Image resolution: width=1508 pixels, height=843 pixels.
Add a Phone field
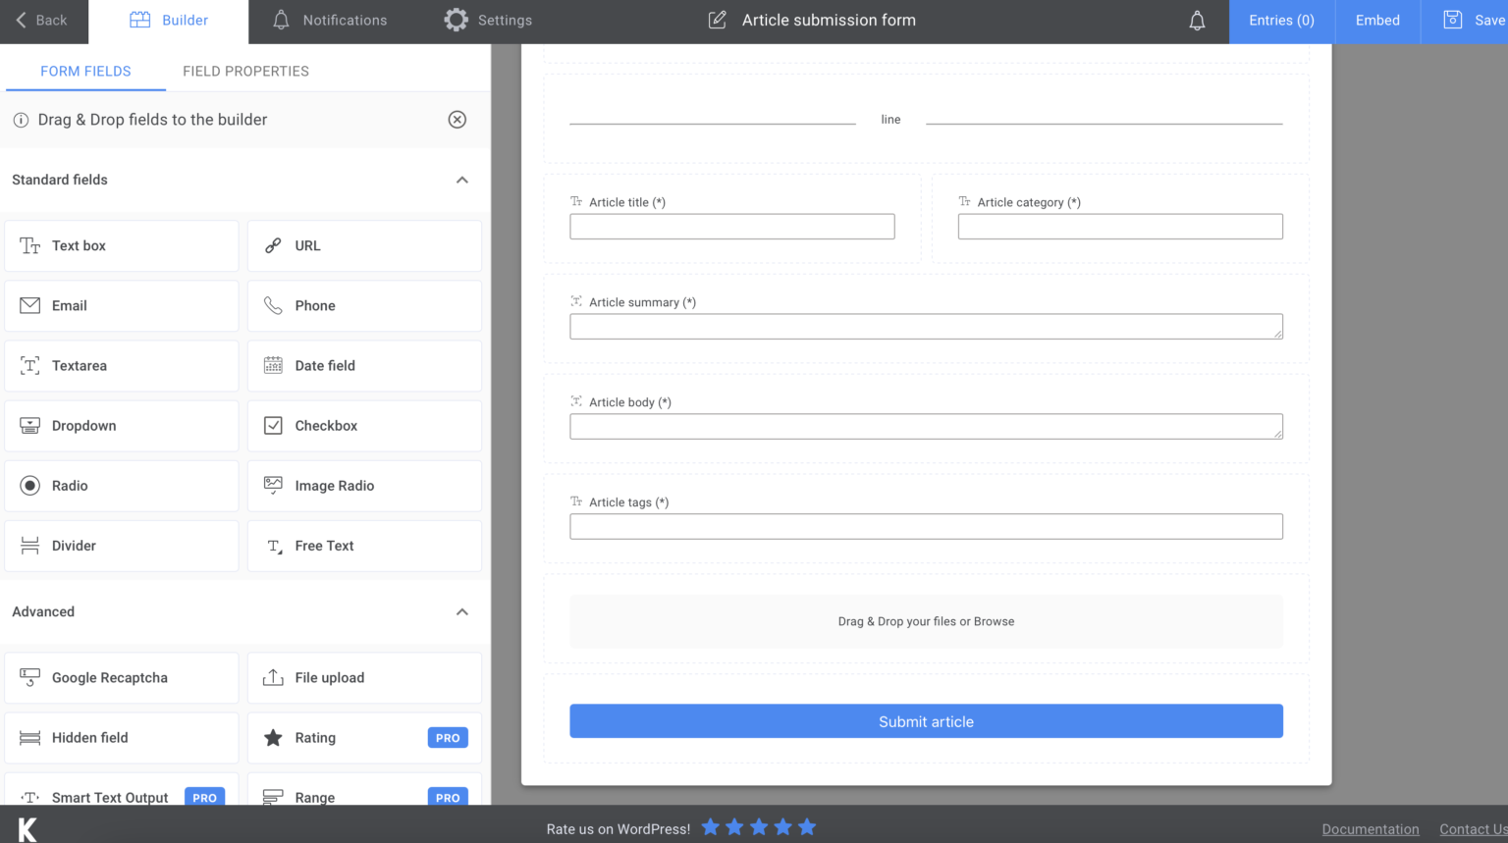(364, 305)
